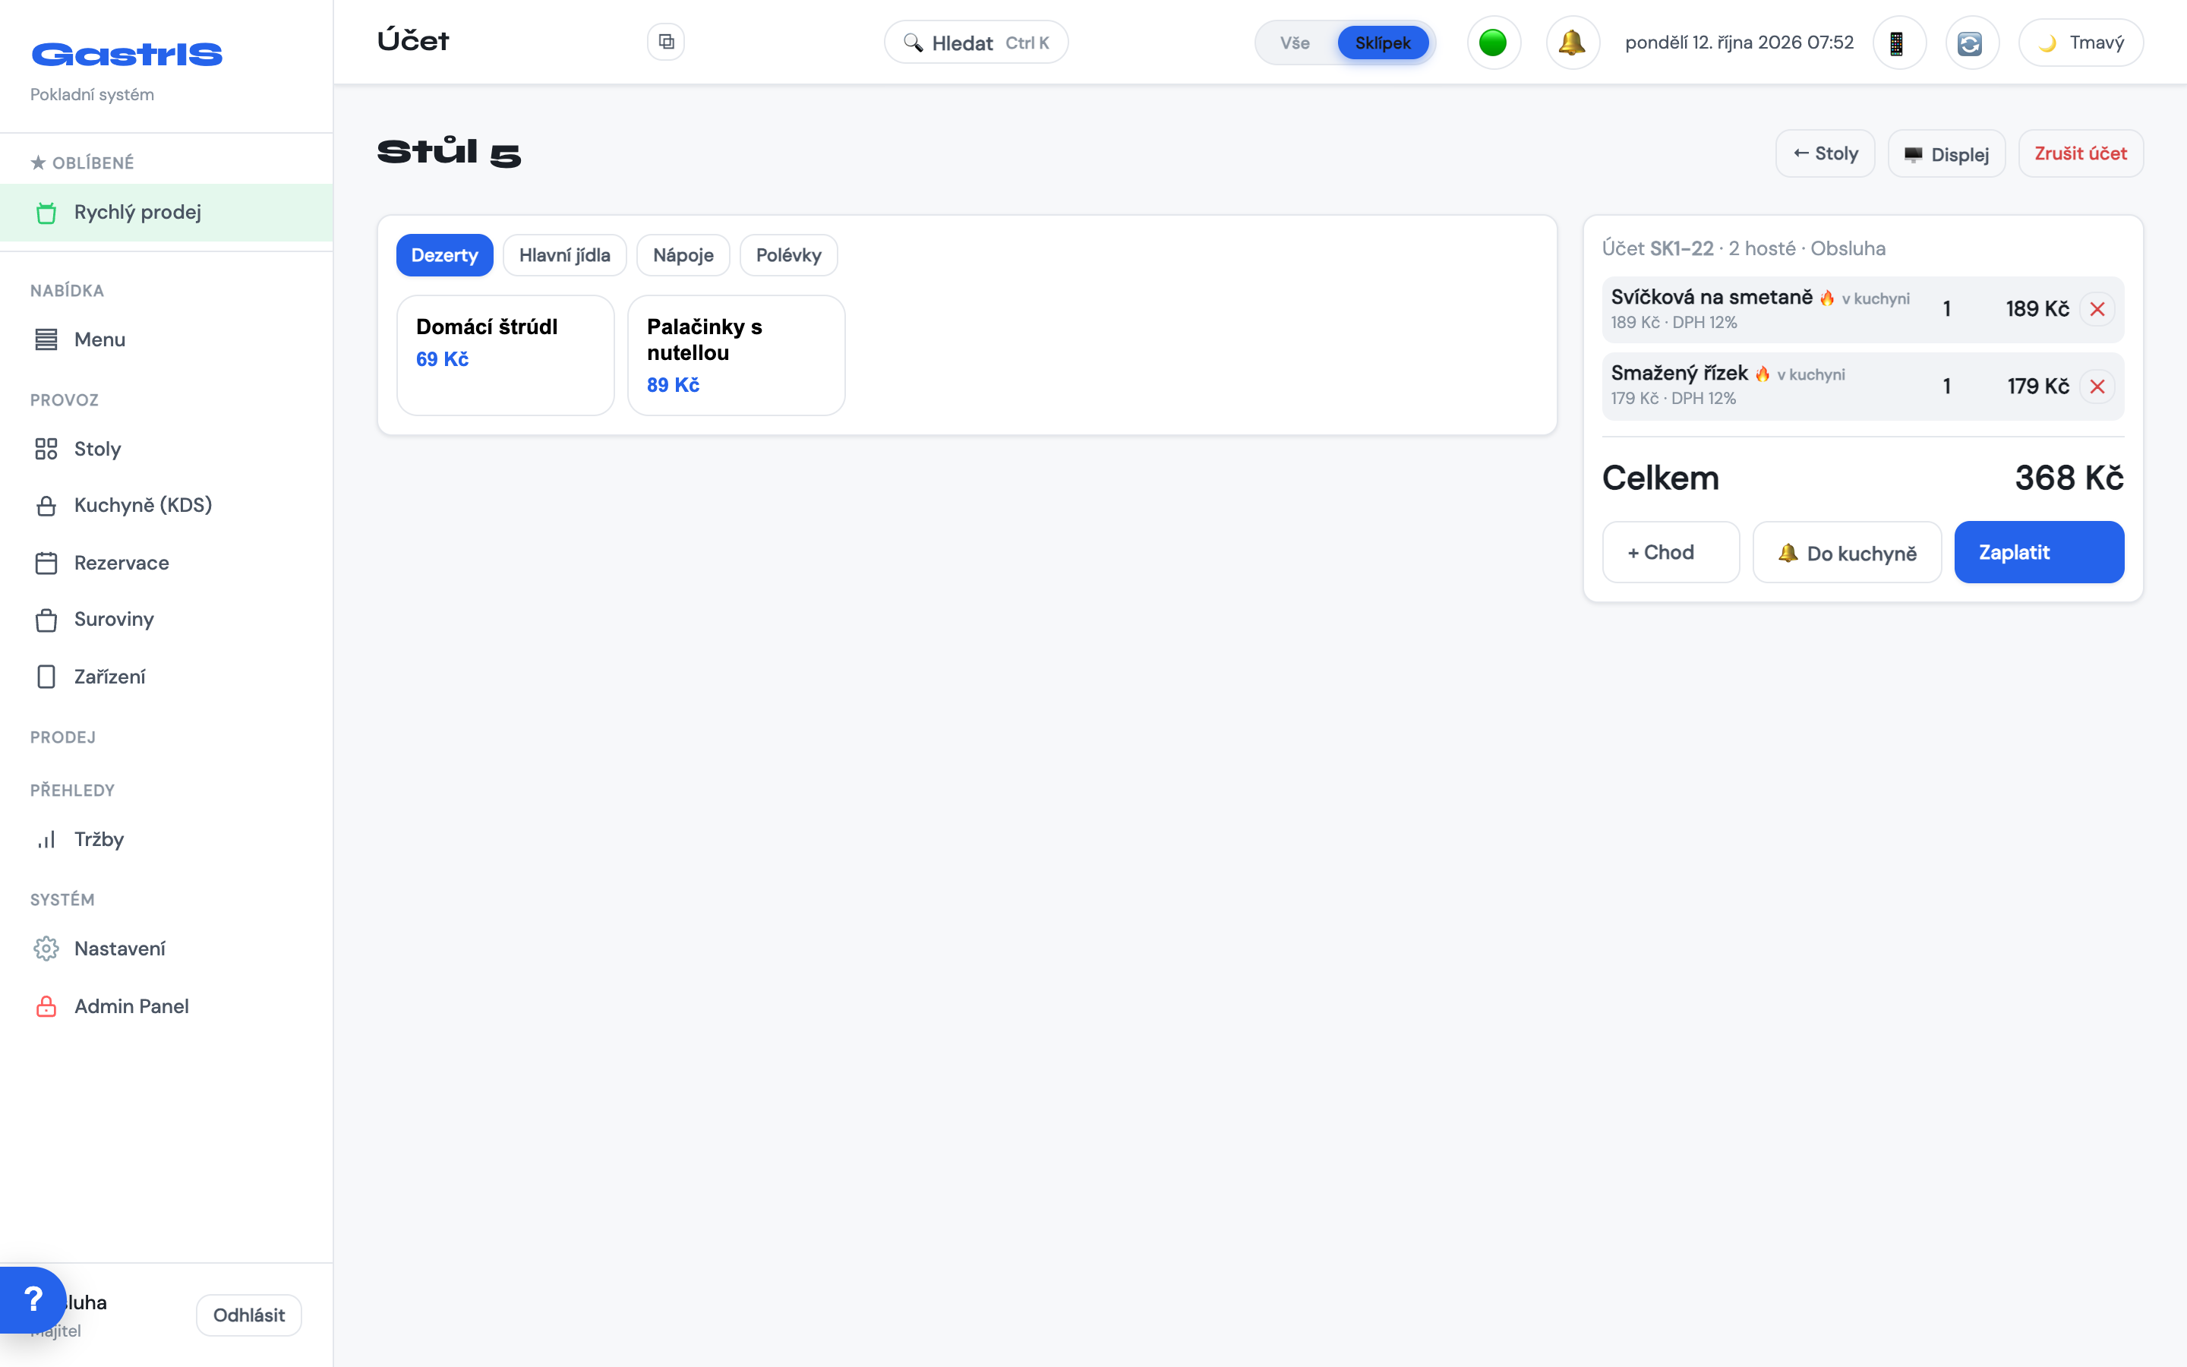Viewport: 2187px width, 1367px height.
Task: Click the + Chod button
Action: [1671, 552]
